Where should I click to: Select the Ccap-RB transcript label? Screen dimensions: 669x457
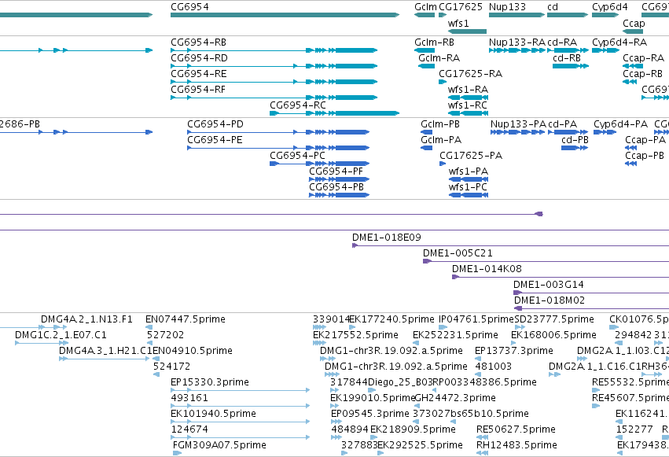[x=643, y=74]
